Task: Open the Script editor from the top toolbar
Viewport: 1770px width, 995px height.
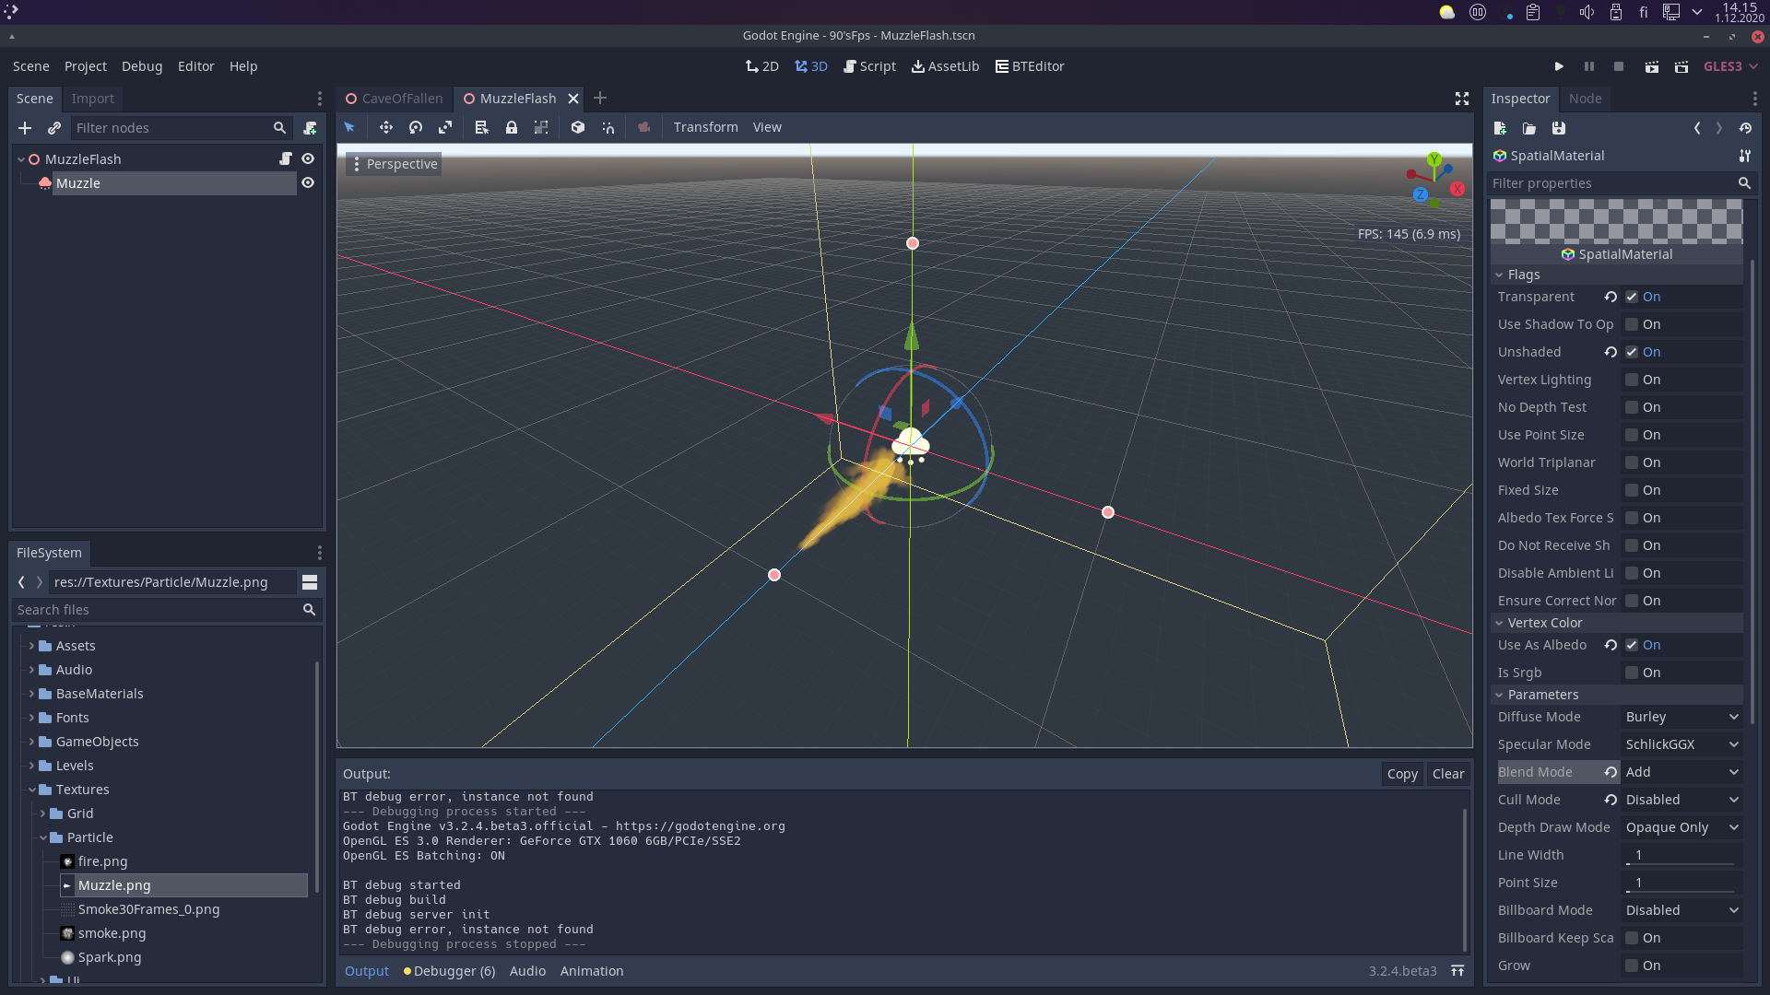Action: 869,66
